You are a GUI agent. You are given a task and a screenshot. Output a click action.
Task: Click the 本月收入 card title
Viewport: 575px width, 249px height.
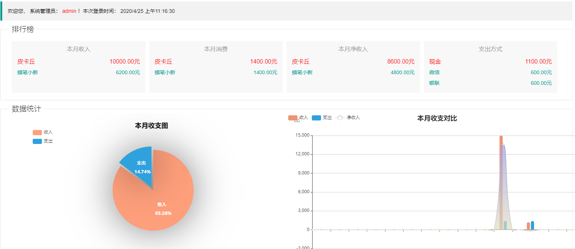click(79, 49)
